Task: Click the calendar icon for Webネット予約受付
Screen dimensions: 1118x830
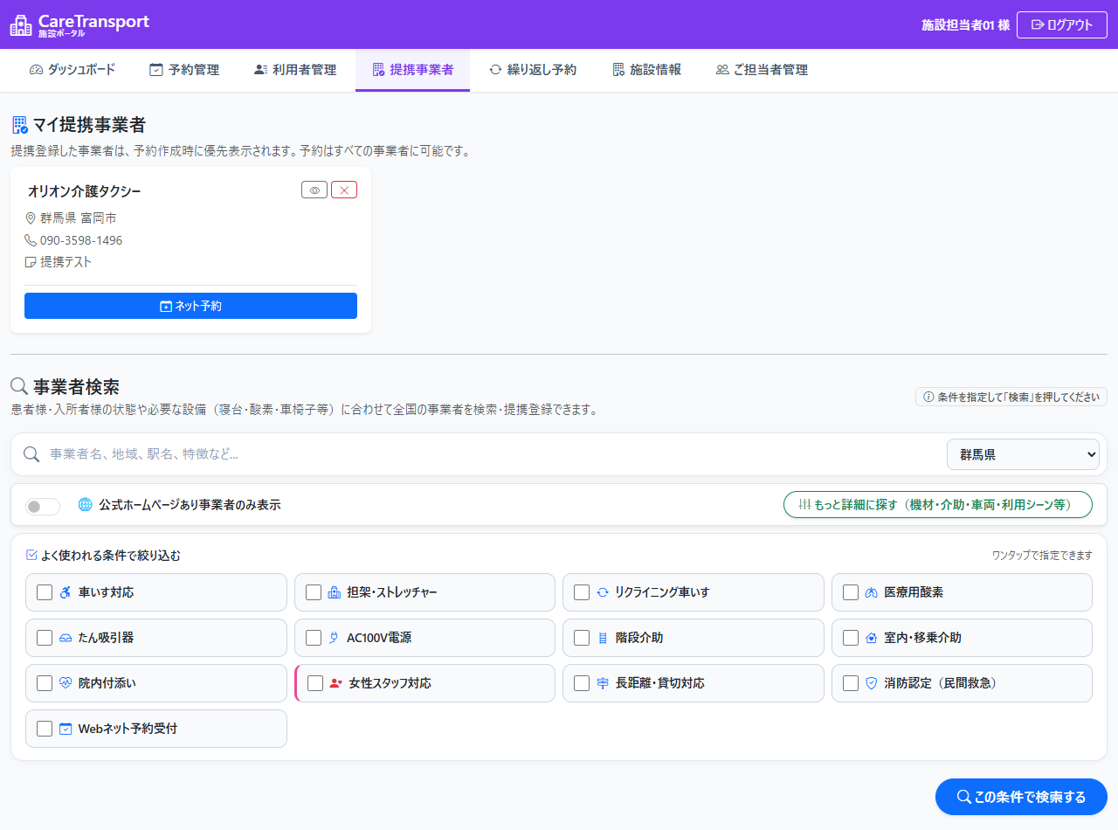Action: (66, 729)
